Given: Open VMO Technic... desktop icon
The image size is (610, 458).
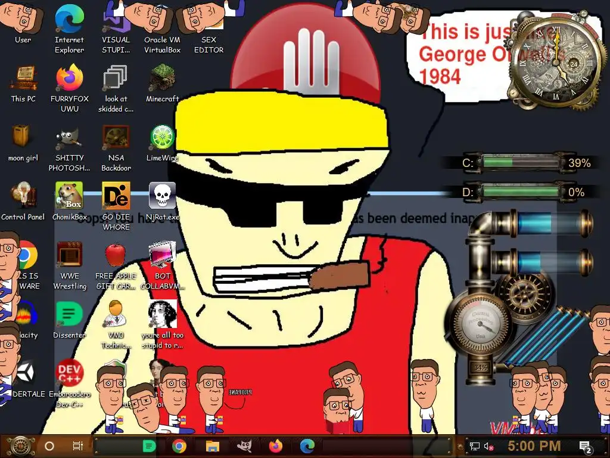Looking at the screenshot, I should pos(116,325).
